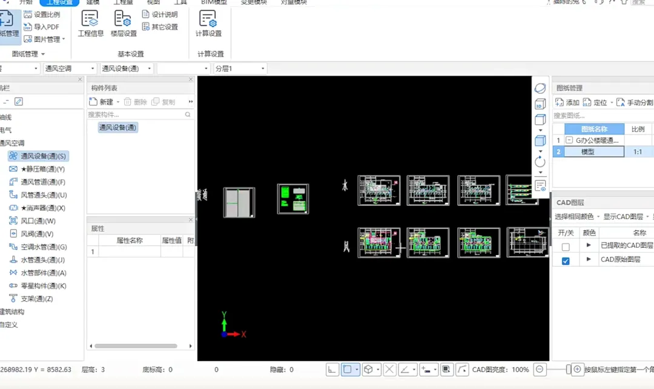Screen dimensions: 654x389
Task: Select 风管通头(通)(U) component type
Action: 38,195
